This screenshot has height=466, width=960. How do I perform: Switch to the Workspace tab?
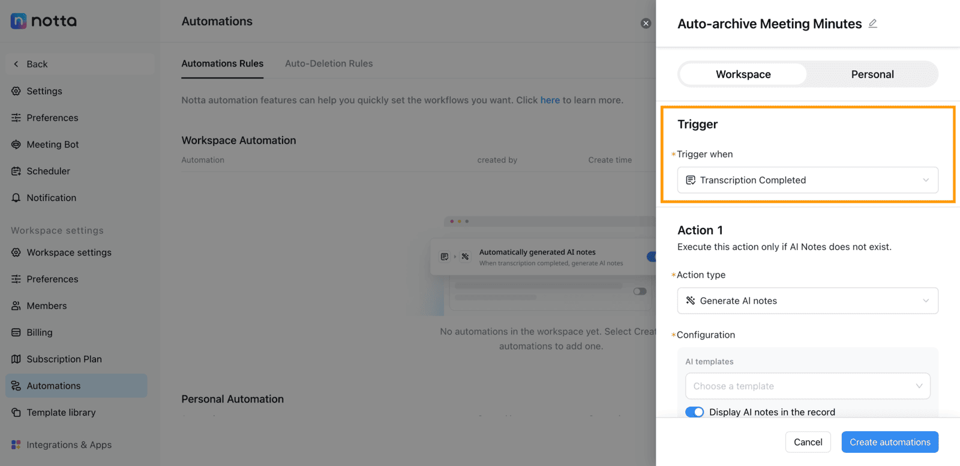pyautogui.click(x=743, y=74)
